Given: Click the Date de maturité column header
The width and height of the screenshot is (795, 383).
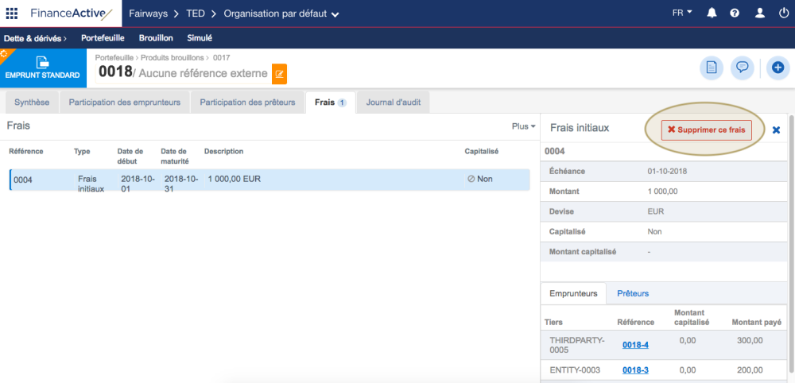Looking at the screenshot, I should click(175, 156).
